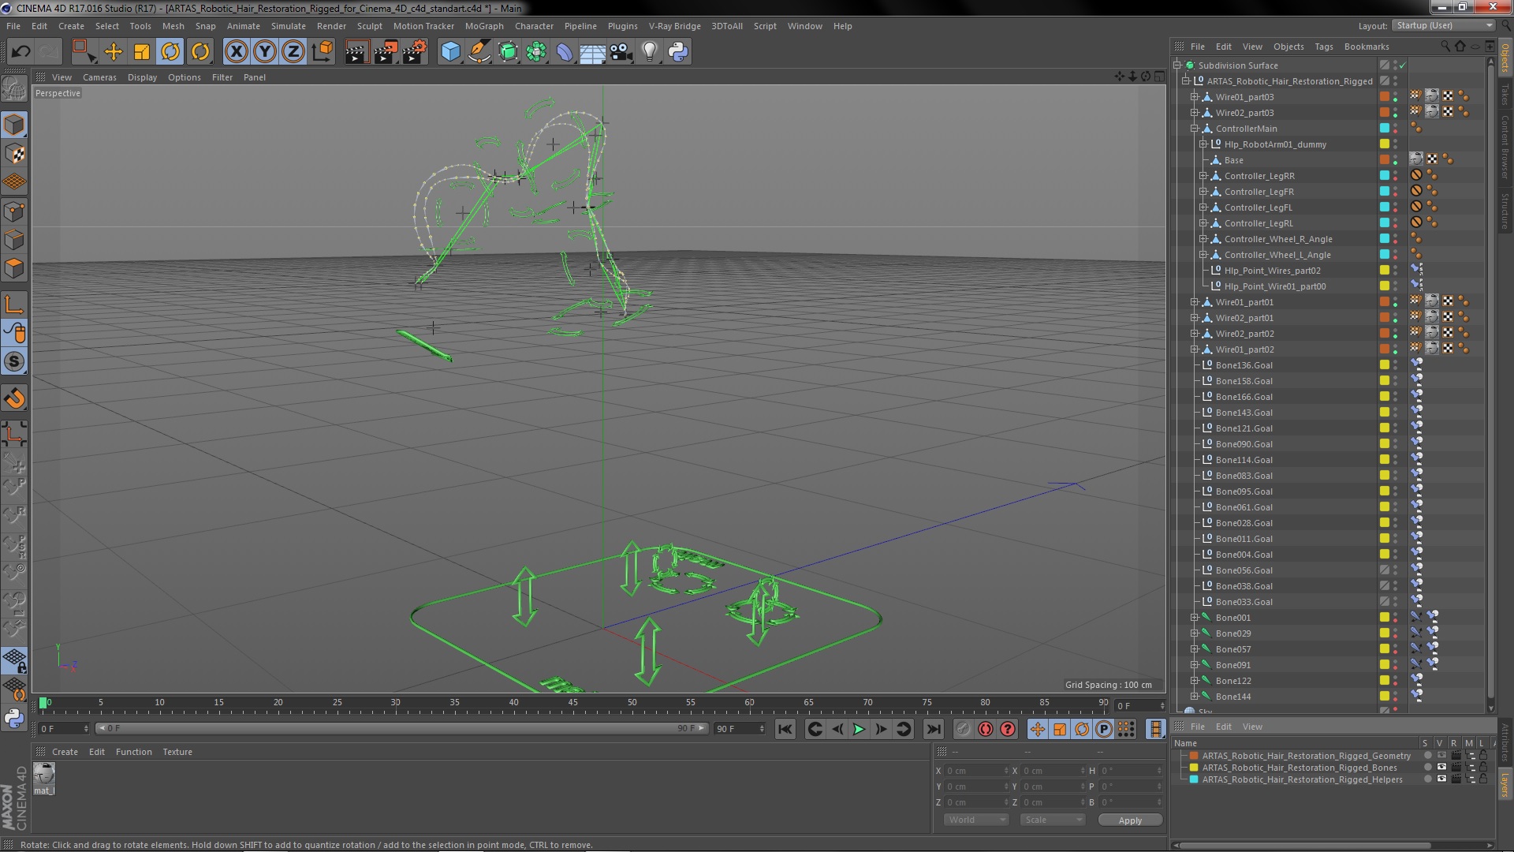Toggle parameter keyframe recording P icon
Image resolution: width=1514 pixels, height=852 pixels.
tap(1104, 729)
